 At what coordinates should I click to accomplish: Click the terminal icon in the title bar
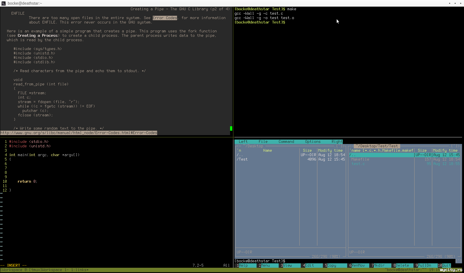coord(4,3)
